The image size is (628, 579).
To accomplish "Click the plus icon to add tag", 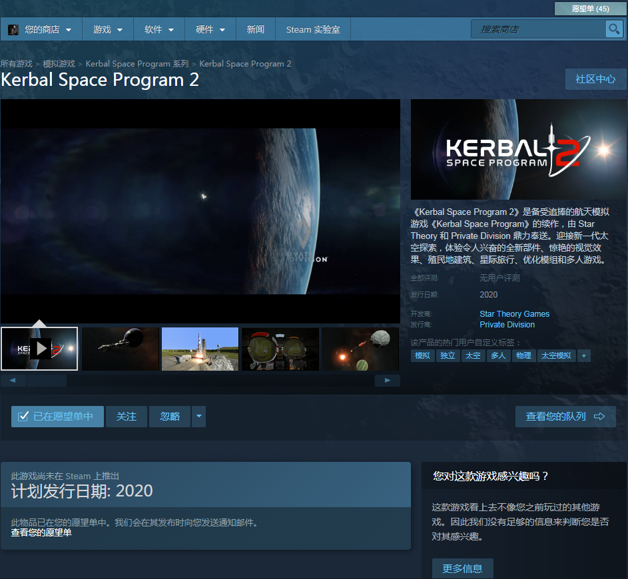I will [x=584, y=355].
